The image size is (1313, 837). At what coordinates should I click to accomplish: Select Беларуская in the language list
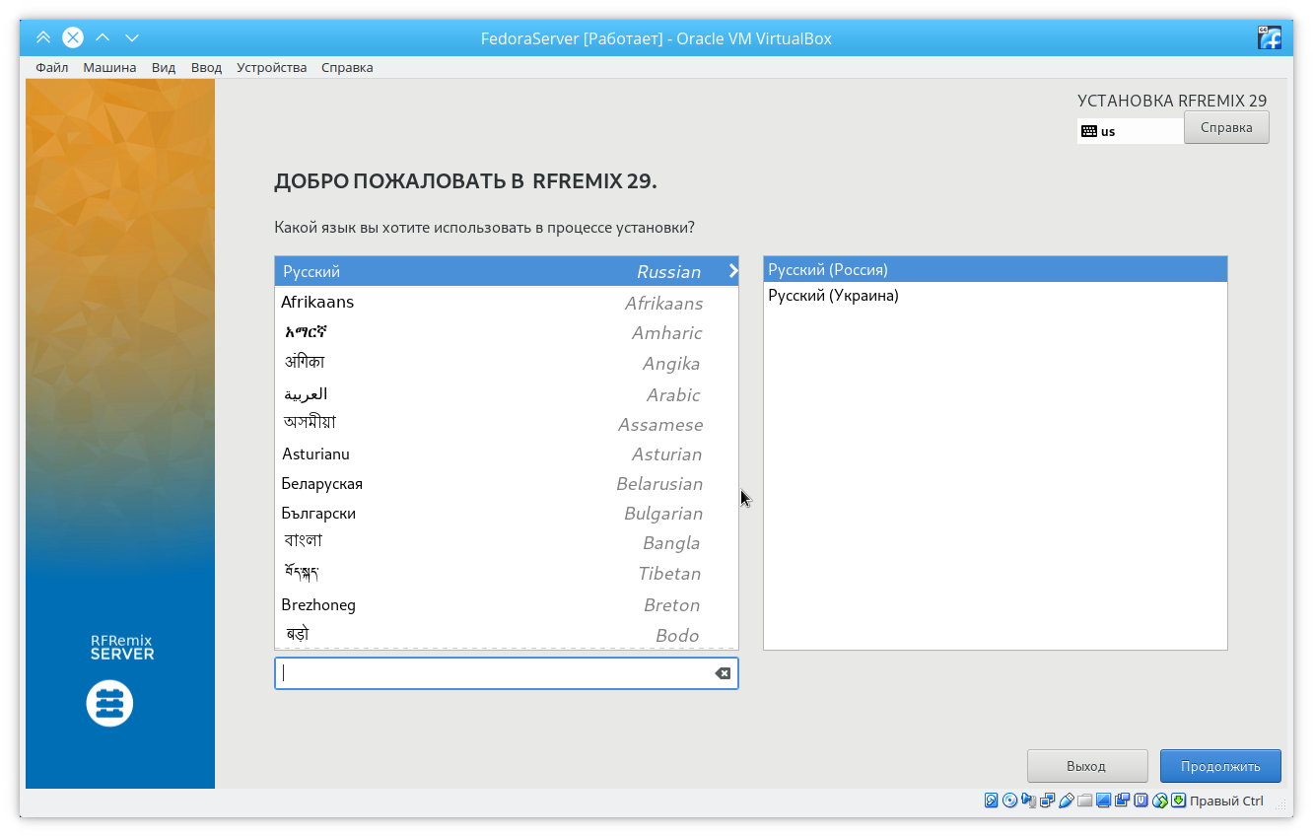click(x=322, y=484)
